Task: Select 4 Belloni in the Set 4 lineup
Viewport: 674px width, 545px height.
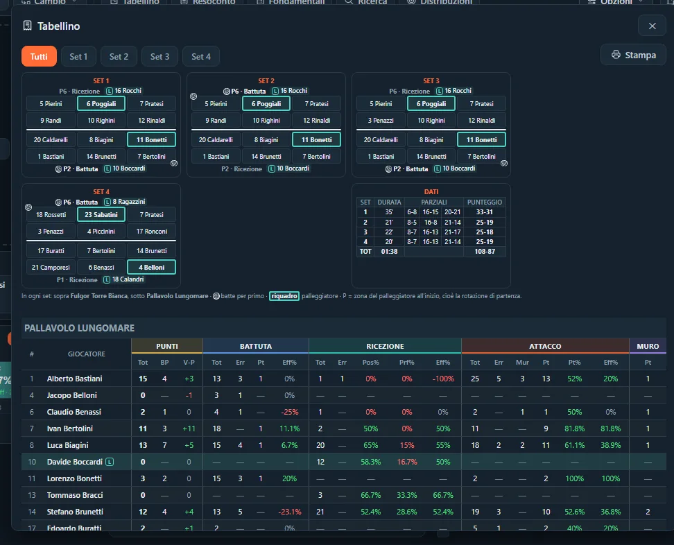Action: click(x=151, y=267)
